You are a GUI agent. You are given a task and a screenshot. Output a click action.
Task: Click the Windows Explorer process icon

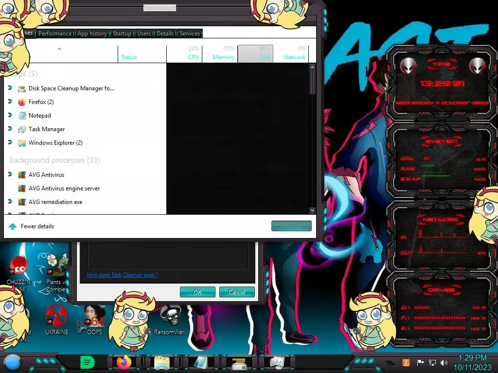(x=21, y=143)
